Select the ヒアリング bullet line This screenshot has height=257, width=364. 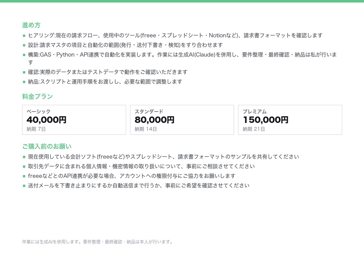[175, 35]
